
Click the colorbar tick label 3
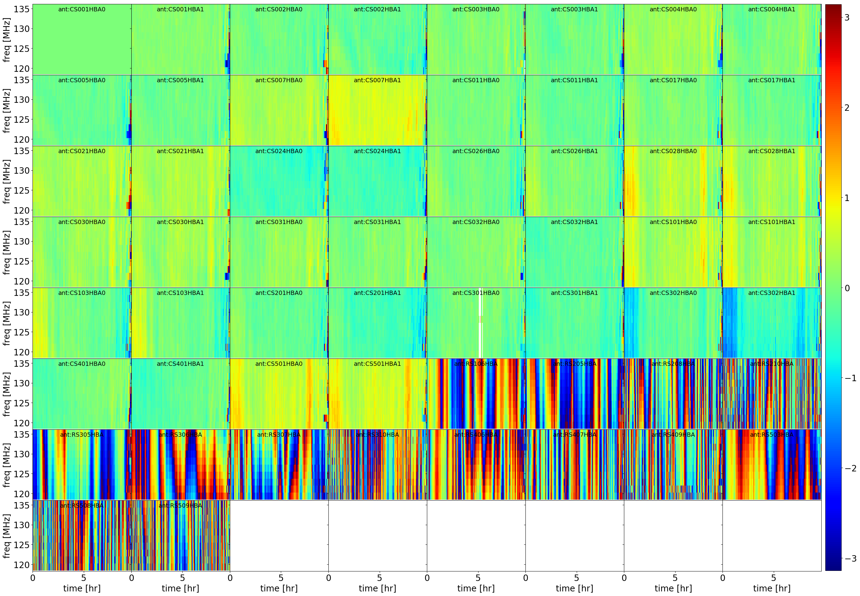[x=847, y=17]
